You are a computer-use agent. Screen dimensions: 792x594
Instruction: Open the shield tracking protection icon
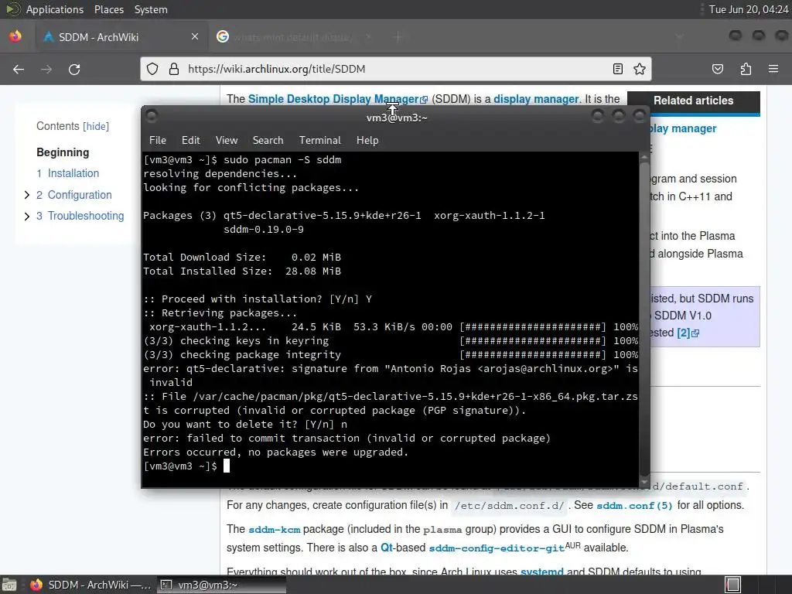152,69
